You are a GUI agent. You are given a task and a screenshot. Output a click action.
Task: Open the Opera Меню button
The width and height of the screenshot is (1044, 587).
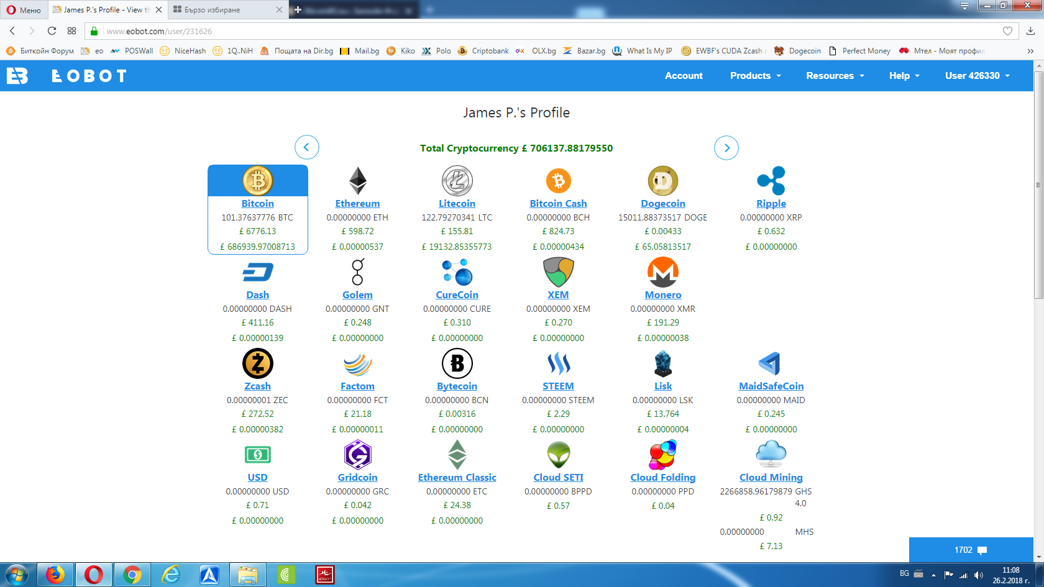coord(24,9)
